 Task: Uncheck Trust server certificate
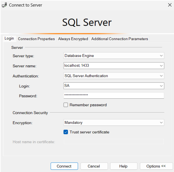point(66,132)
